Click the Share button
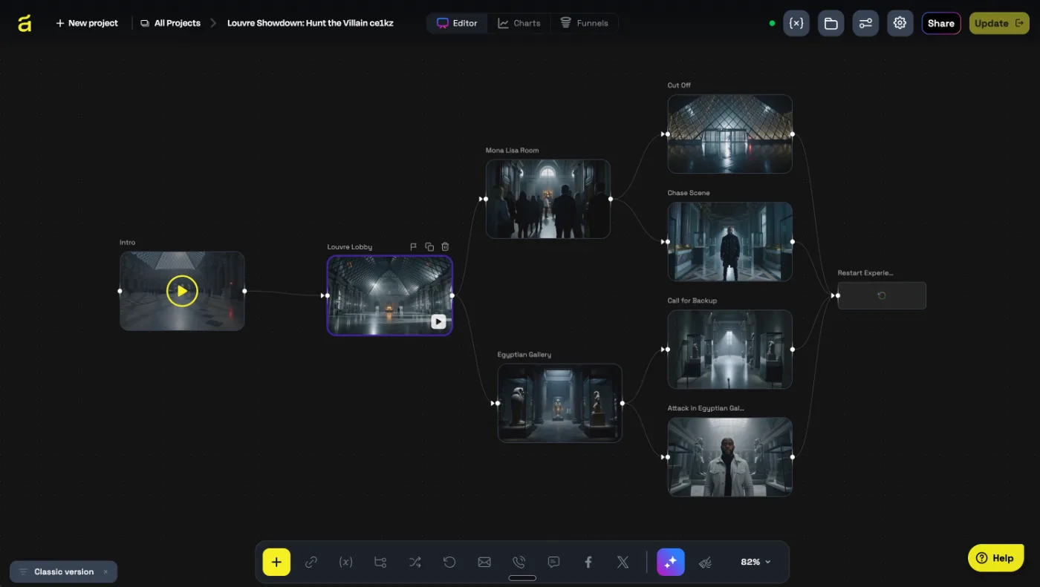Viewport: 1040px width, 587px height. tap(941, 23)
